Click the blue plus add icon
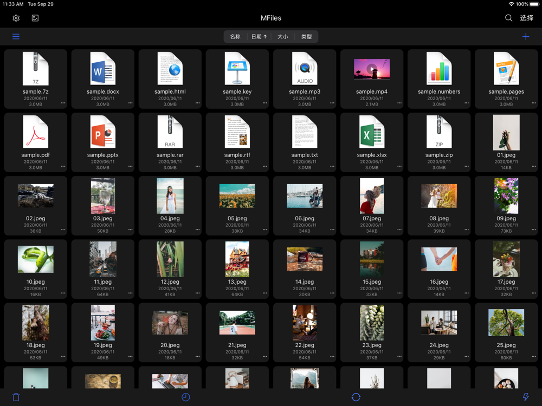The image size is (542, 406). pyautogui.click(x=526, y=37)
